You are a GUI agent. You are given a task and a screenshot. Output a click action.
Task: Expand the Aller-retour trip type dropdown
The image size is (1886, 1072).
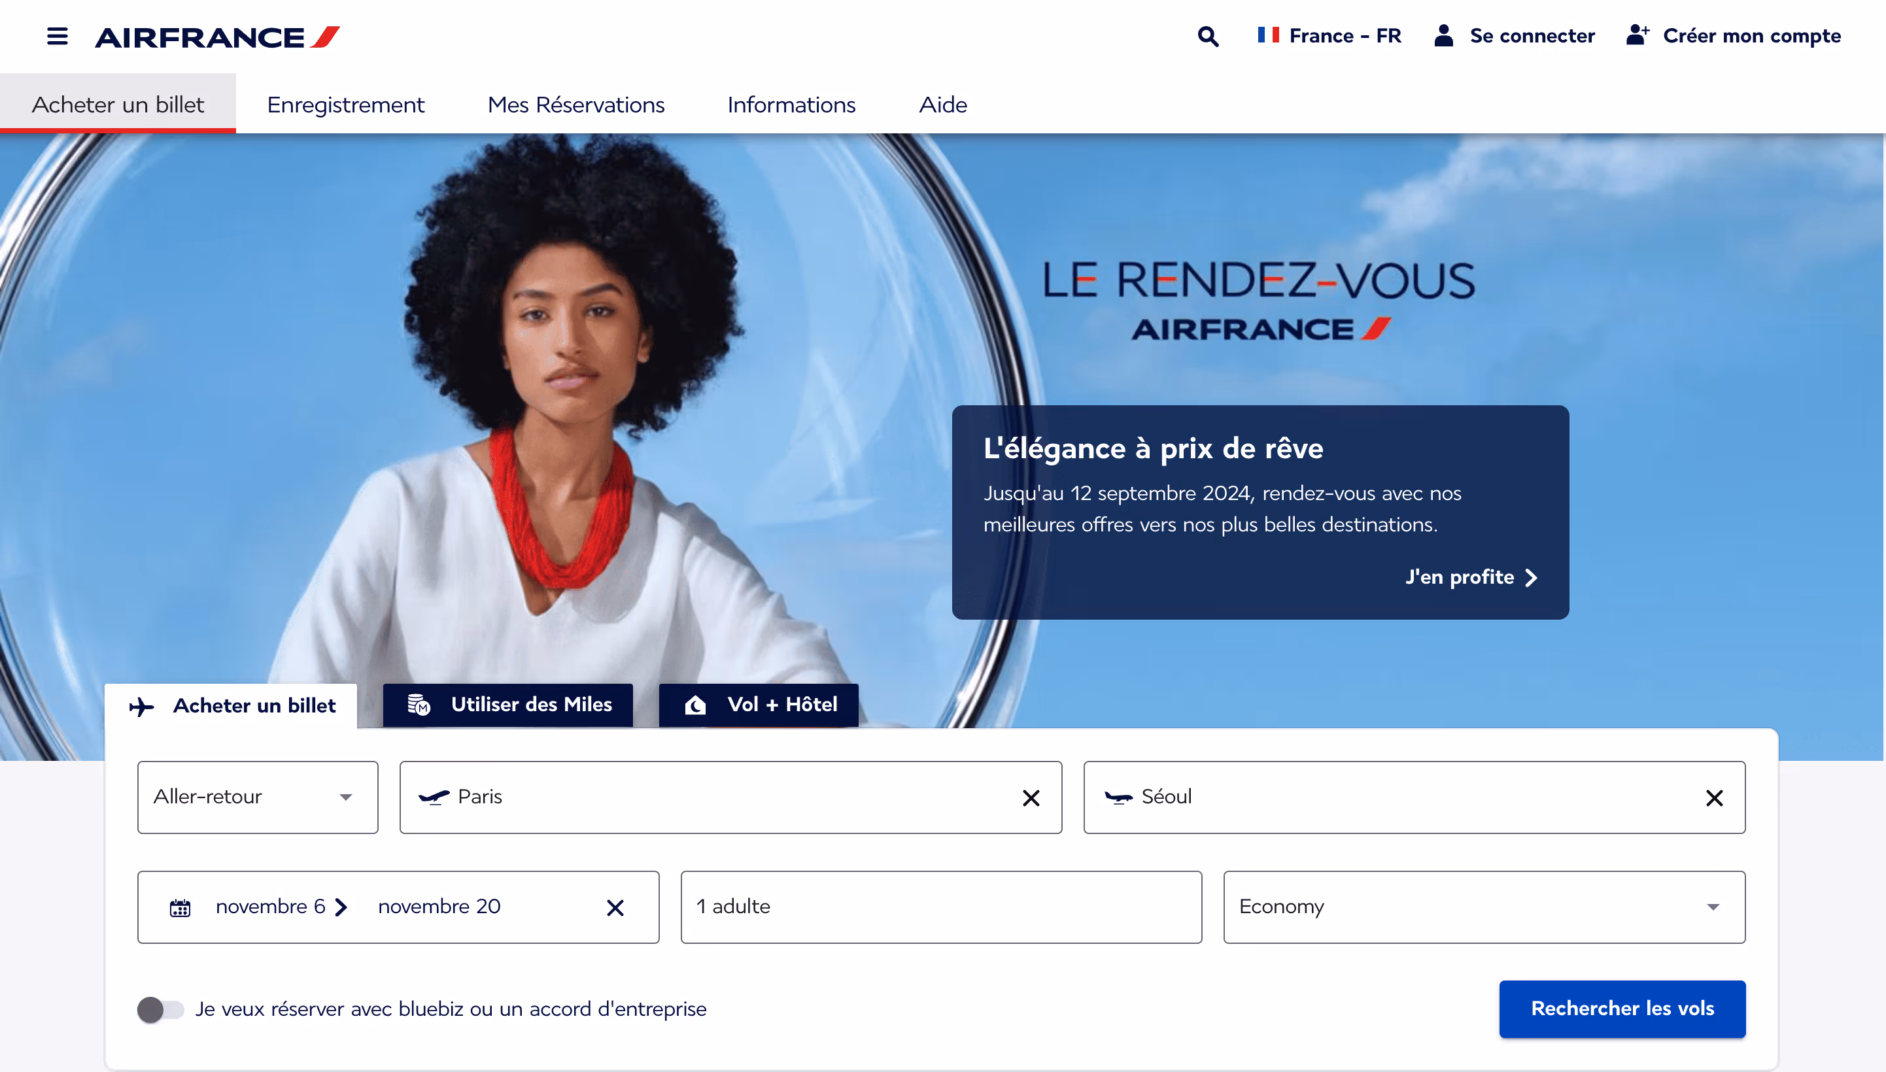point(258,797)
